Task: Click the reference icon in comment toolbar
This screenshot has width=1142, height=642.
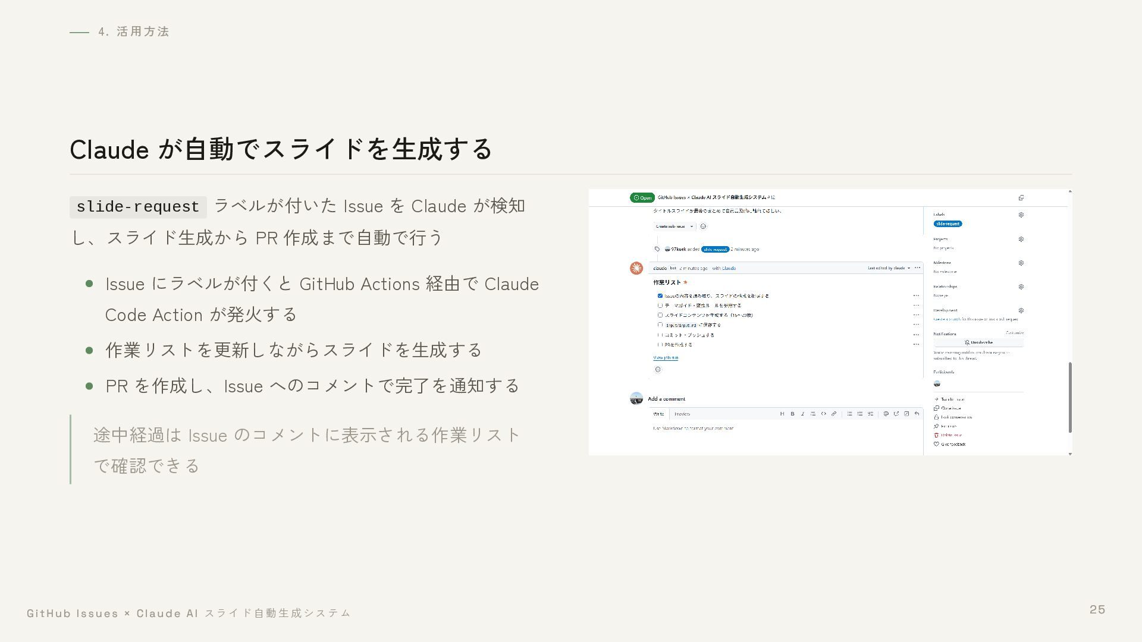Action: tap(896, 414)
